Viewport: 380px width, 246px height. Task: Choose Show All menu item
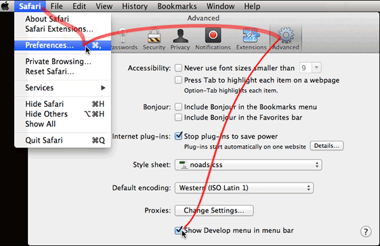63,124
